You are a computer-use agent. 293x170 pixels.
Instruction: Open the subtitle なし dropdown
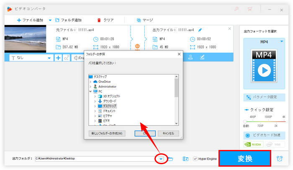(x=31, y=58)
